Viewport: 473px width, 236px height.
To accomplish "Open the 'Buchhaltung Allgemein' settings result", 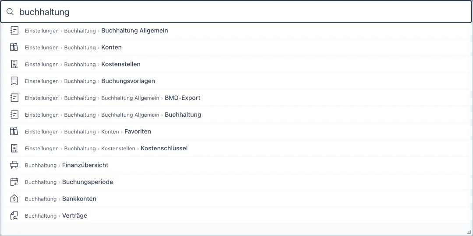I will (x=236, y=31).
